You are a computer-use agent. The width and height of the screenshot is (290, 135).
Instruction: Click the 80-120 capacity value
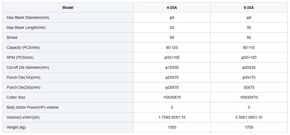tap(172, 48)
